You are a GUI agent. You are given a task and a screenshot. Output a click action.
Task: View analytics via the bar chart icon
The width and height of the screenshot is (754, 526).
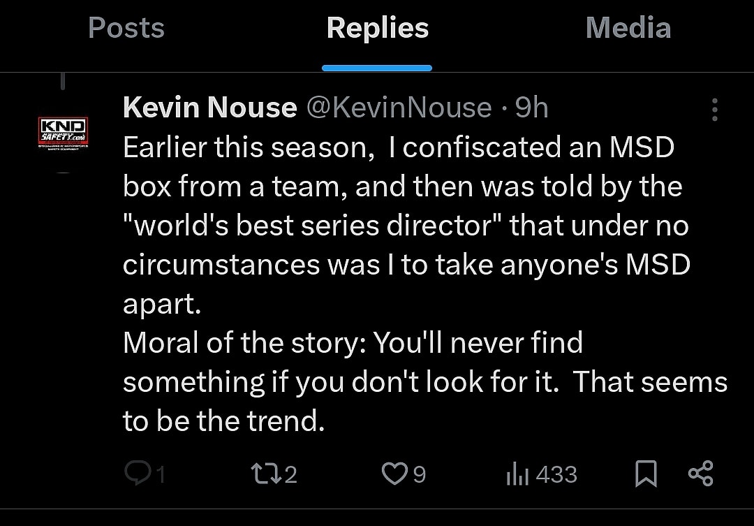[x=517, y=475]
